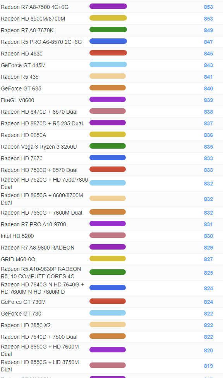This screenshot has height=378, width=223.
Task: Open Radeon HD 8550G + HD 8750M Dual
Action: point(40,366)
